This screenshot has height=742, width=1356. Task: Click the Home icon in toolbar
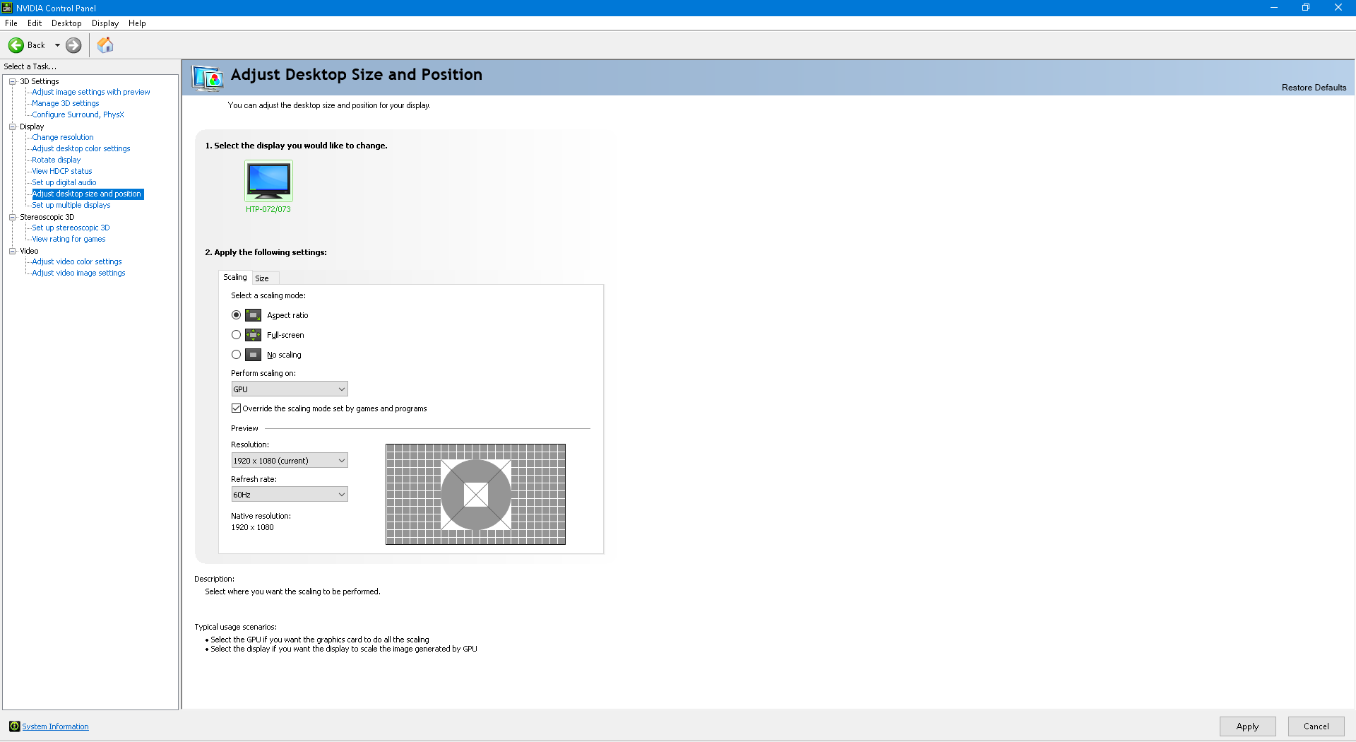(x=105, y=45)
